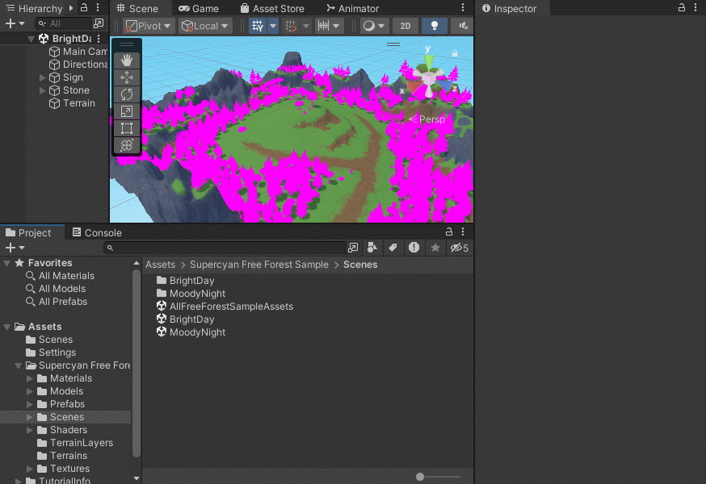
Task: Expand the Stone object in Hierarchy
Action: coord(43,90)
